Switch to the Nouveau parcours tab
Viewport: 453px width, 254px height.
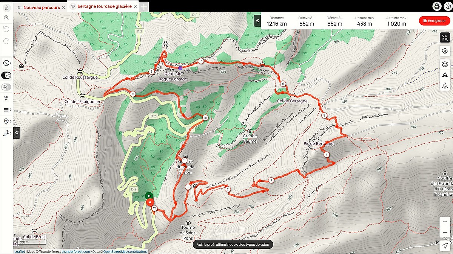[x=42, y=8]
